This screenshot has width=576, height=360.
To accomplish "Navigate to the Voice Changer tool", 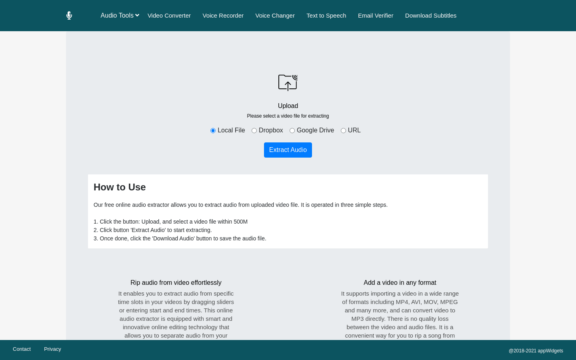I will 275,15.
